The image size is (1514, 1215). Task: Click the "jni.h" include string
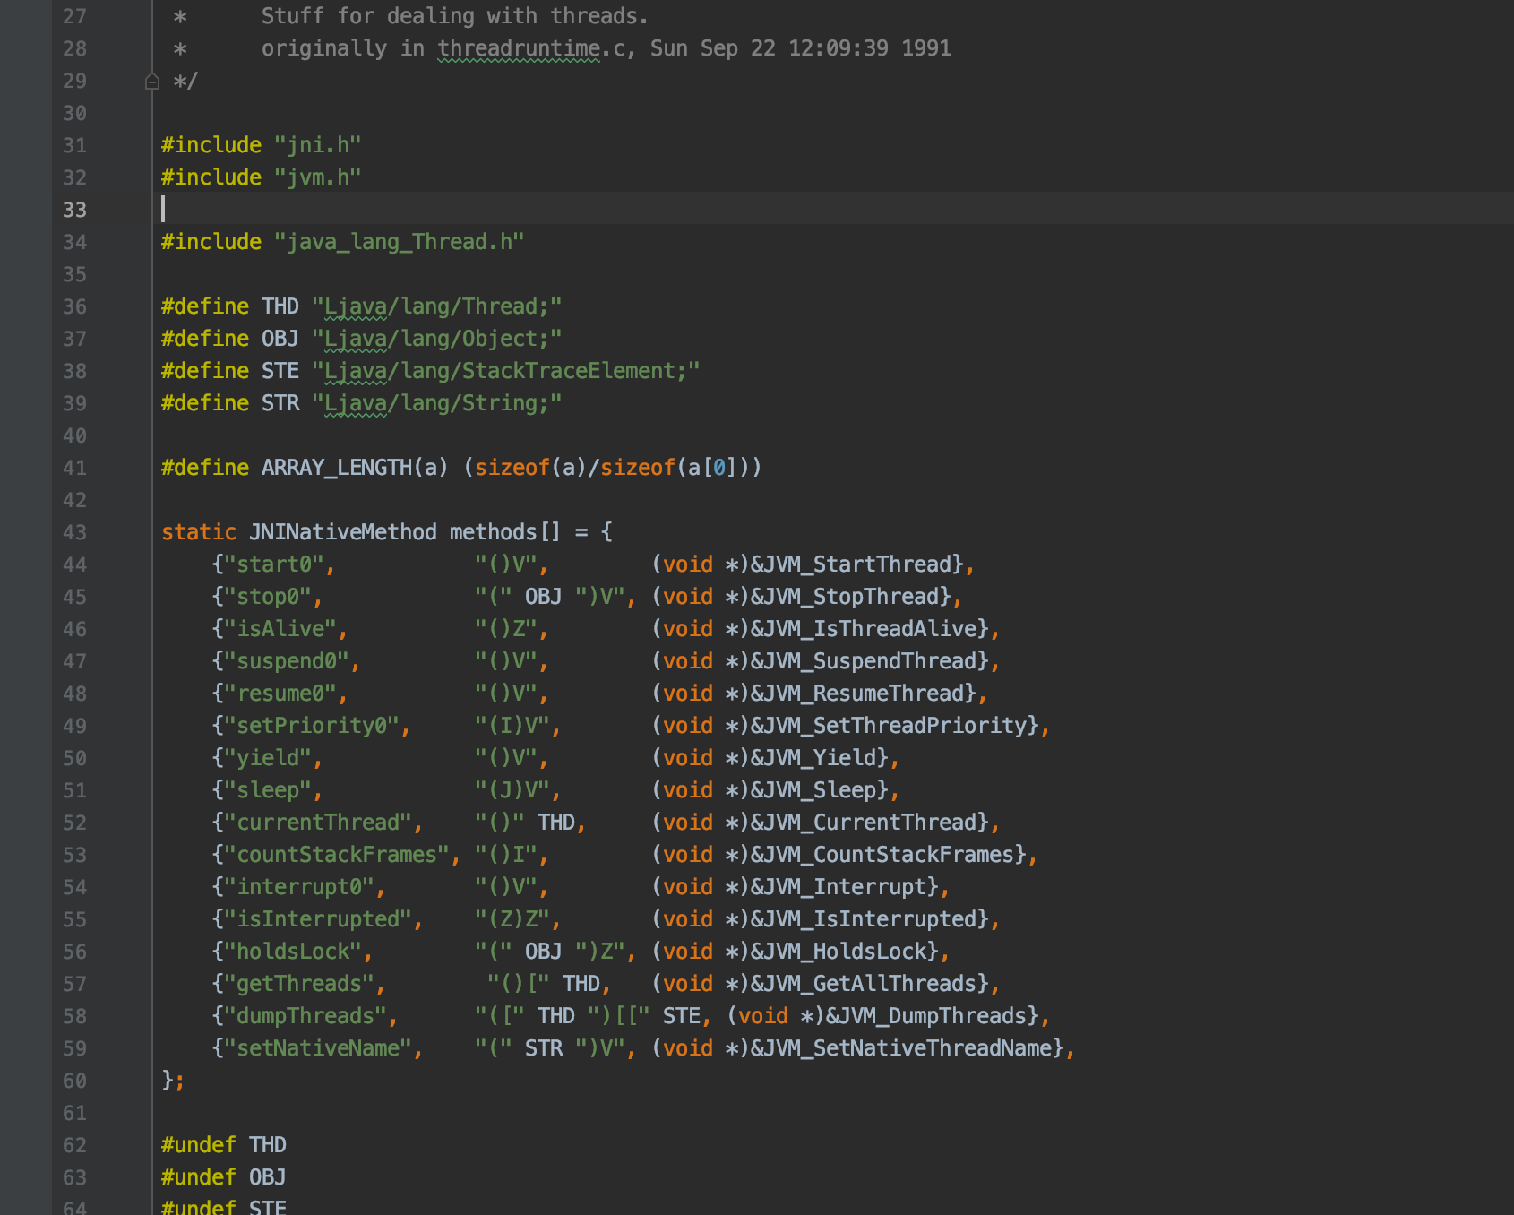click(x=318, y=145)
